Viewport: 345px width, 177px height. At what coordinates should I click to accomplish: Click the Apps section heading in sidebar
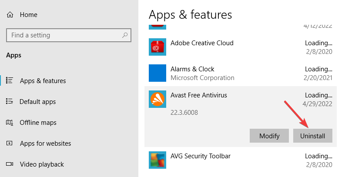coord(13,55)
